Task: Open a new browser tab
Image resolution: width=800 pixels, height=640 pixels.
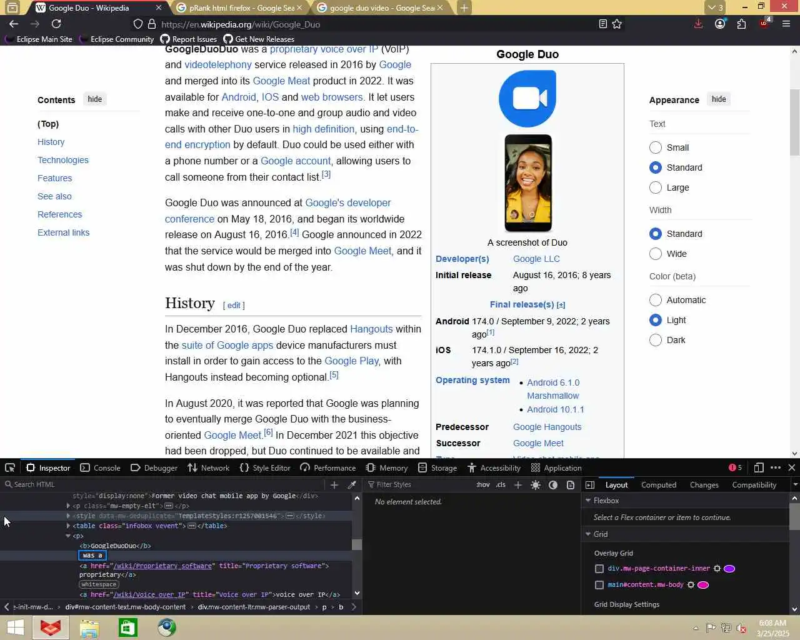Action: pyautogui.click(x=464, y=7)
